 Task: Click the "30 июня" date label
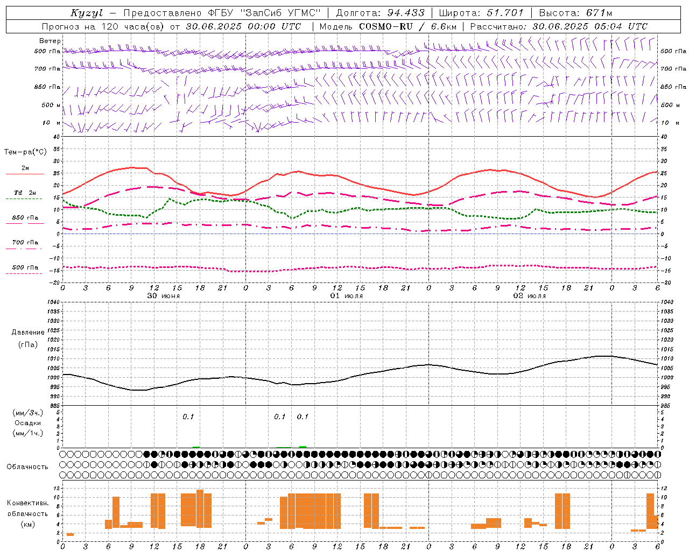click(164, 296)
